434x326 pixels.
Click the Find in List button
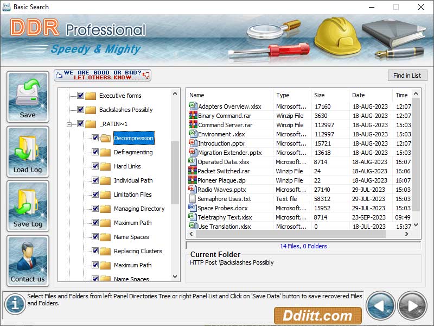[x=407, y=75]
